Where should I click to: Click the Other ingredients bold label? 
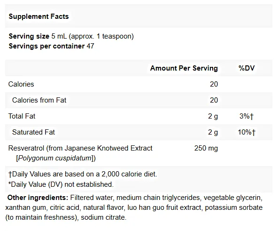pyautogui.click(x=38, y=198)
